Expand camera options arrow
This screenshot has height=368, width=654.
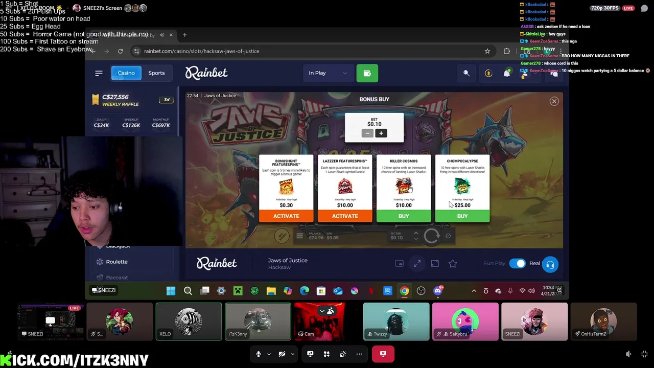292,354
